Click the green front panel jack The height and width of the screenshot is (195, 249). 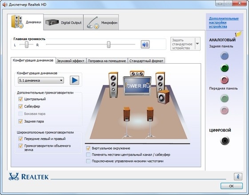(x=225, y=98)
